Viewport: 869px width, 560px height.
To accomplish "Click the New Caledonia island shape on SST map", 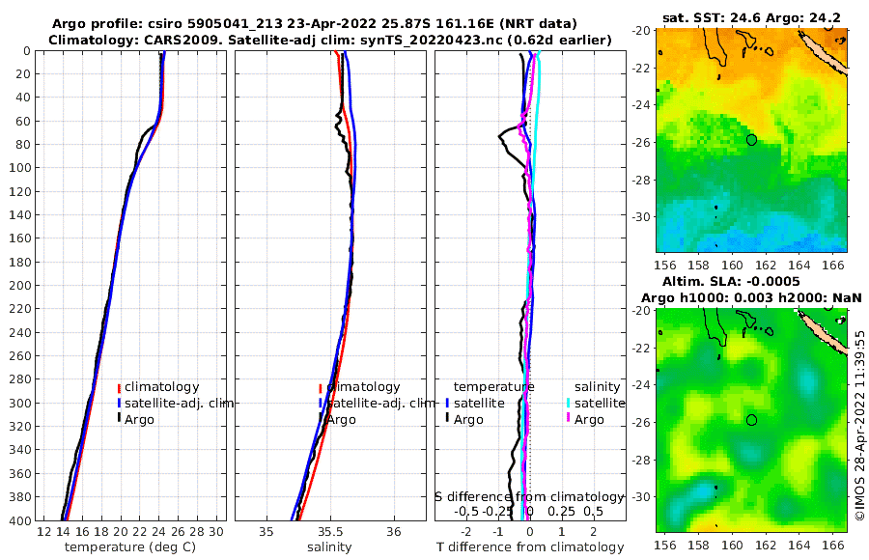I will 823,53.
